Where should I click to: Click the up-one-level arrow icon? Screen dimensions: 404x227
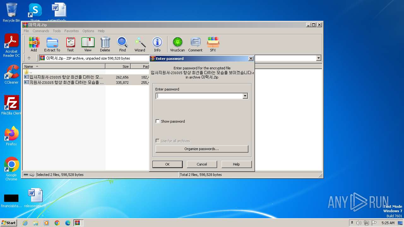click(29, 58)
